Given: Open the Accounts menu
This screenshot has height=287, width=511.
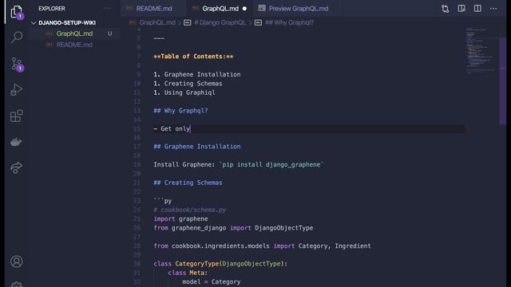Looking at the screenshot, I should 17,261.
